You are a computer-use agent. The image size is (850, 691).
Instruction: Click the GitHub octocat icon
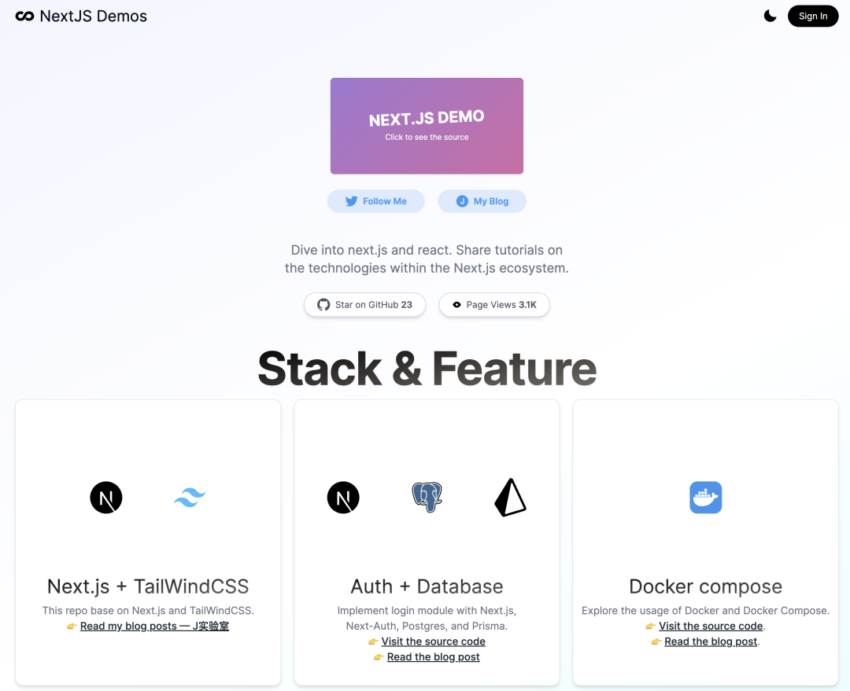(x=323, y=305)
